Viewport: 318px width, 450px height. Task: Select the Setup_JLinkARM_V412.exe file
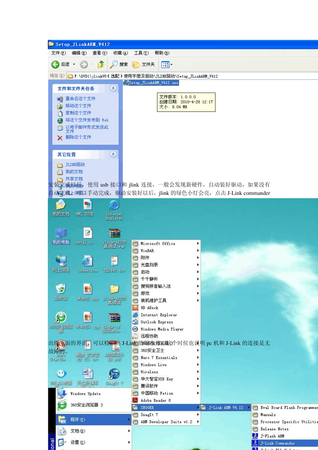[151, 83]
